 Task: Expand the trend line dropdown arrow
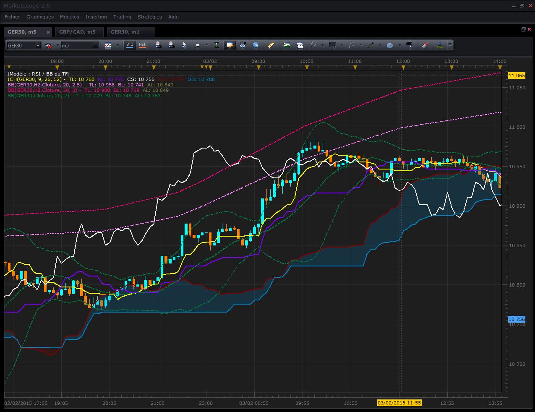coord(380,45)
